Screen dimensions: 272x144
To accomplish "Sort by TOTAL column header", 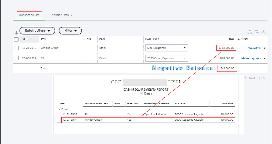I will click(x=230, y=39).
